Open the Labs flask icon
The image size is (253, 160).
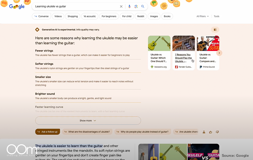[x=204, y=132]
